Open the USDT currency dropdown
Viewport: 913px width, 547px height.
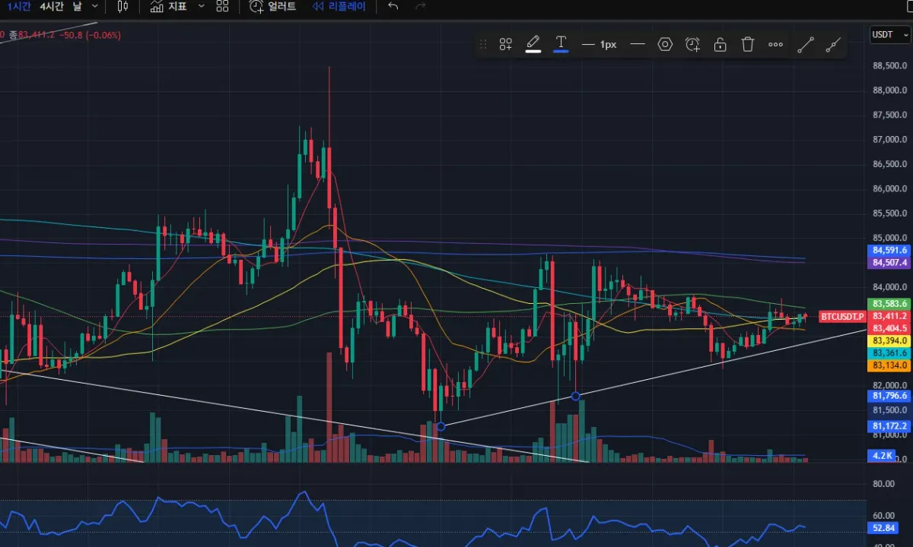(888, 34)
